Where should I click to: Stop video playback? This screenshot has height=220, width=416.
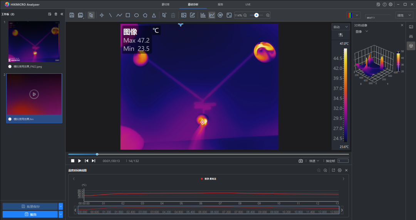pos(73,161)
